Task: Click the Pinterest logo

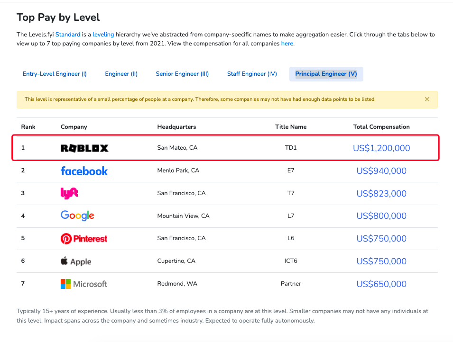Action: pos(84,239)
